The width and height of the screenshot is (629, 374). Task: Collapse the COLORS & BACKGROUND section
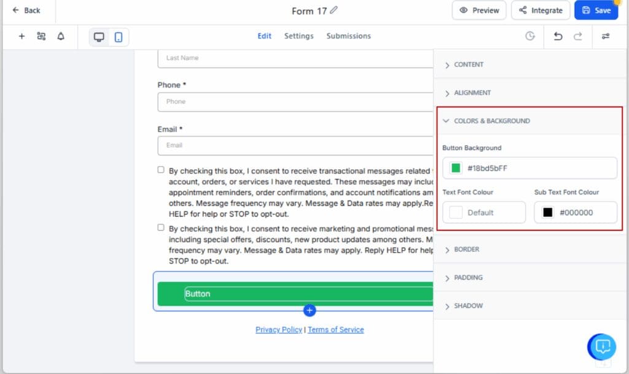click(491, 121)
